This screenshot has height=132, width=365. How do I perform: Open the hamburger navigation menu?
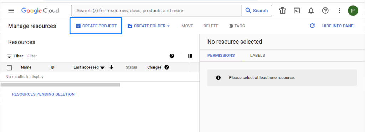click(11, 11)
